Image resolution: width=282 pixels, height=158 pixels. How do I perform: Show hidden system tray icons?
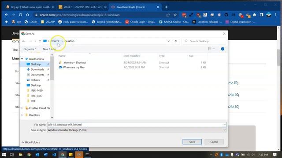tap(211, 154)
